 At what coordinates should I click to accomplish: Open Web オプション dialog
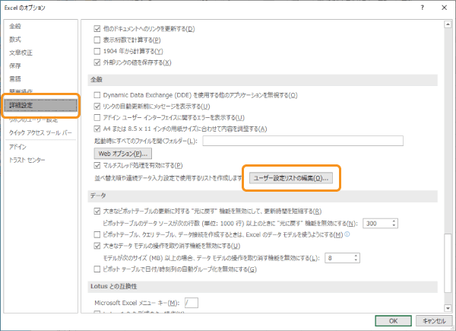click(122, 154)
